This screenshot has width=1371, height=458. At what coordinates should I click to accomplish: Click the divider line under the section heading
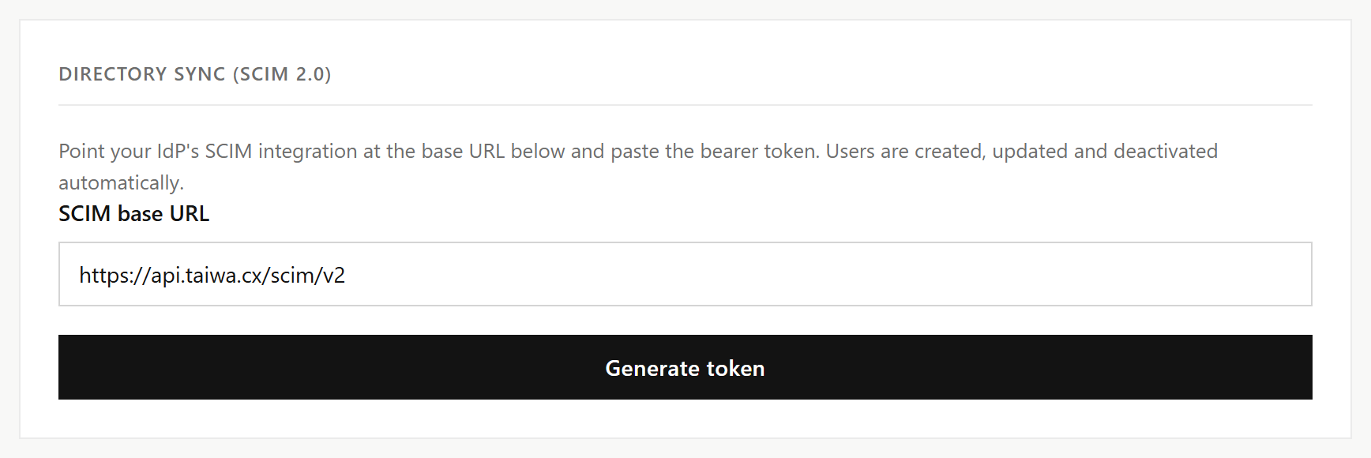click(685, 105)
